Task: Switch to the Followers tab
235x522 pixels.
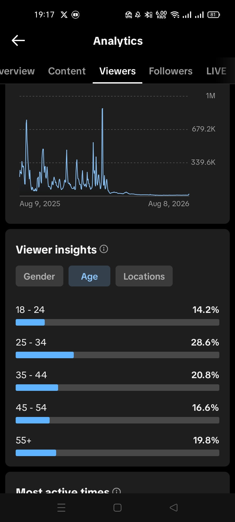Action: point(171,71)
